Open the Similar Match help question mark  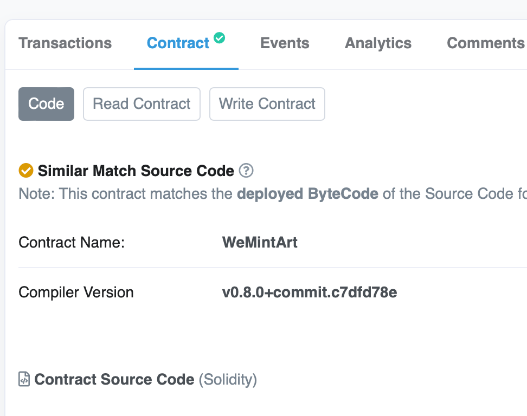coord(246,171)
